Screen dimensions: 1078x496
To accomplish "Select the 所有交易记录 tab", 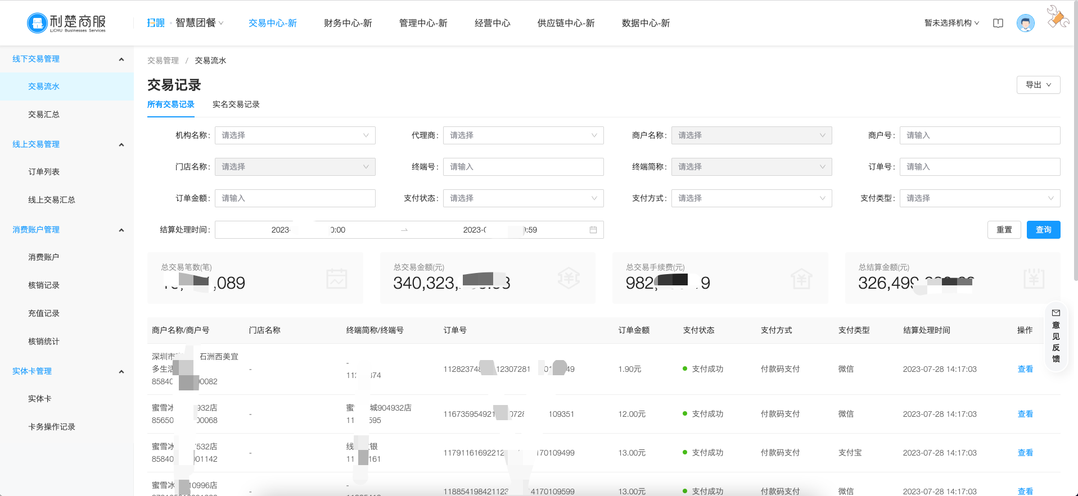I will (171, 104).
